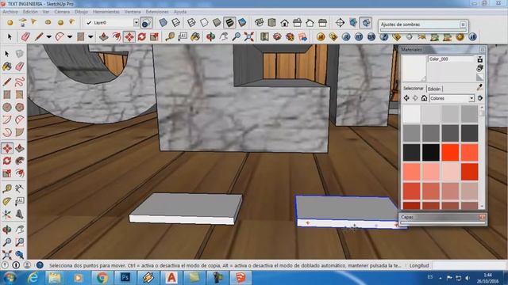This screenshot has width=508, height=285.
Task: Select the Pencil line tool in the top toolbar
Action: [39, 37]
